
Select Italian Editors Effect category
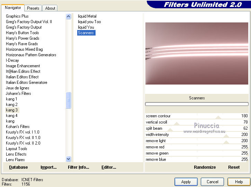(x=22, y=77)
